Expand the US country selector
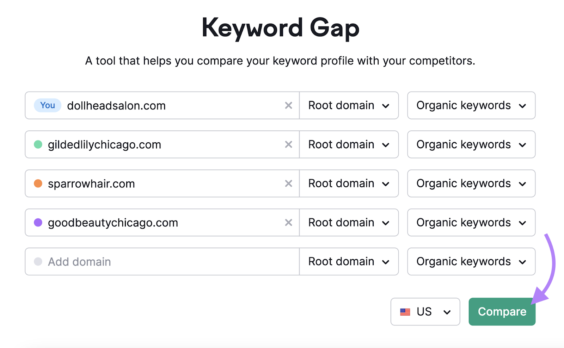Viewport: 564px width, 348px height. 425,312
